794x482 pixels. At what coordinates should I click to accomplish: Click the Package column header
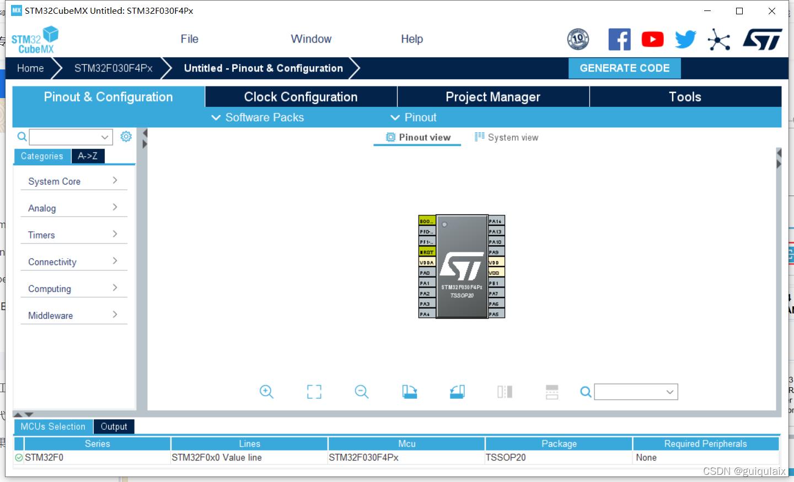click(x=559, y=443)
